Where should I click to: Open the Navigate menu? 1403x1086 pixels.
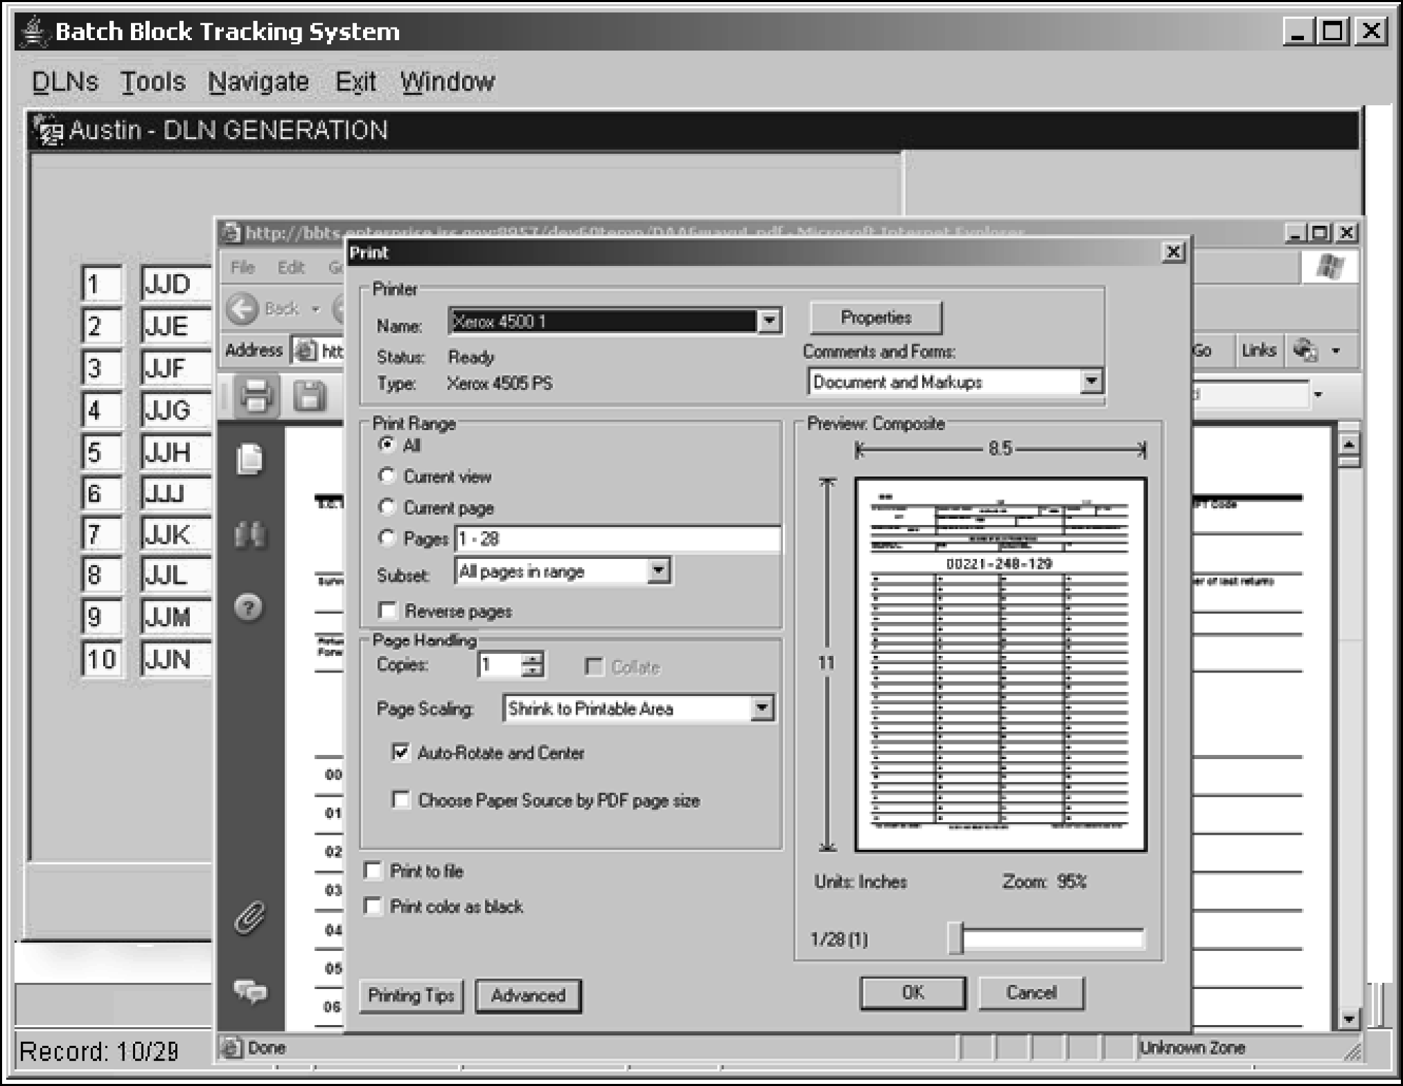click(258, 82)
